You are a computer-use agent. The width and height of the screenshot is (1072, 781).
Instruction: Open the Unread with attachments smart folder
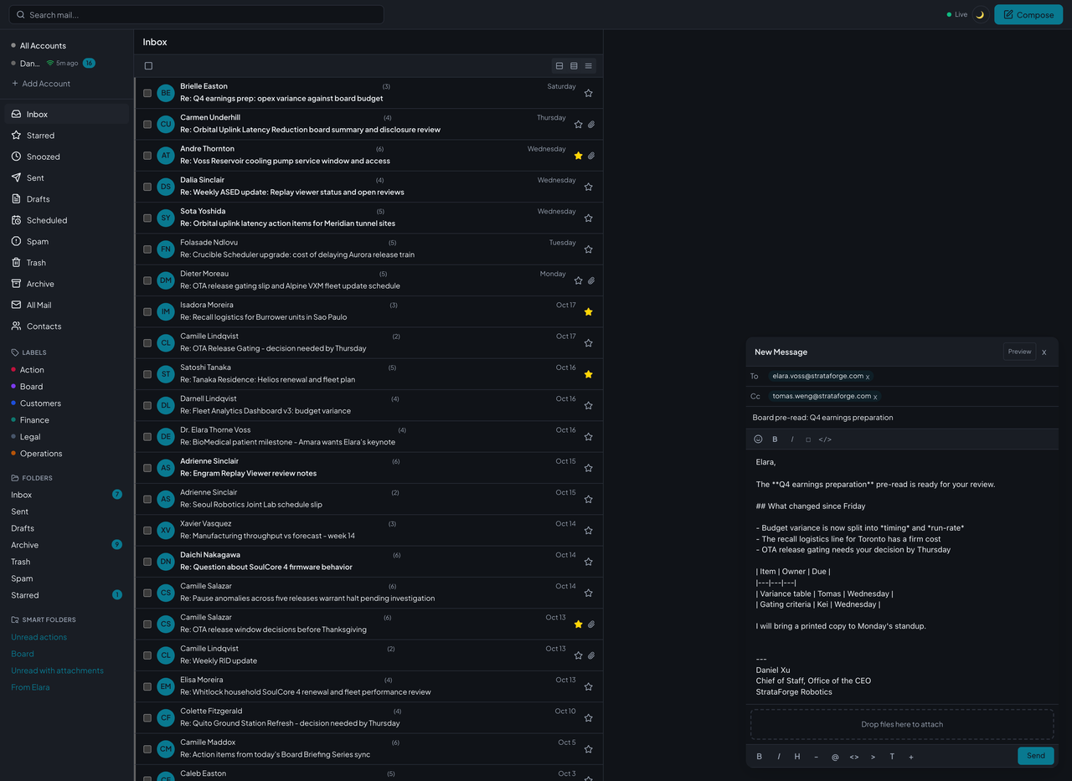57,671
